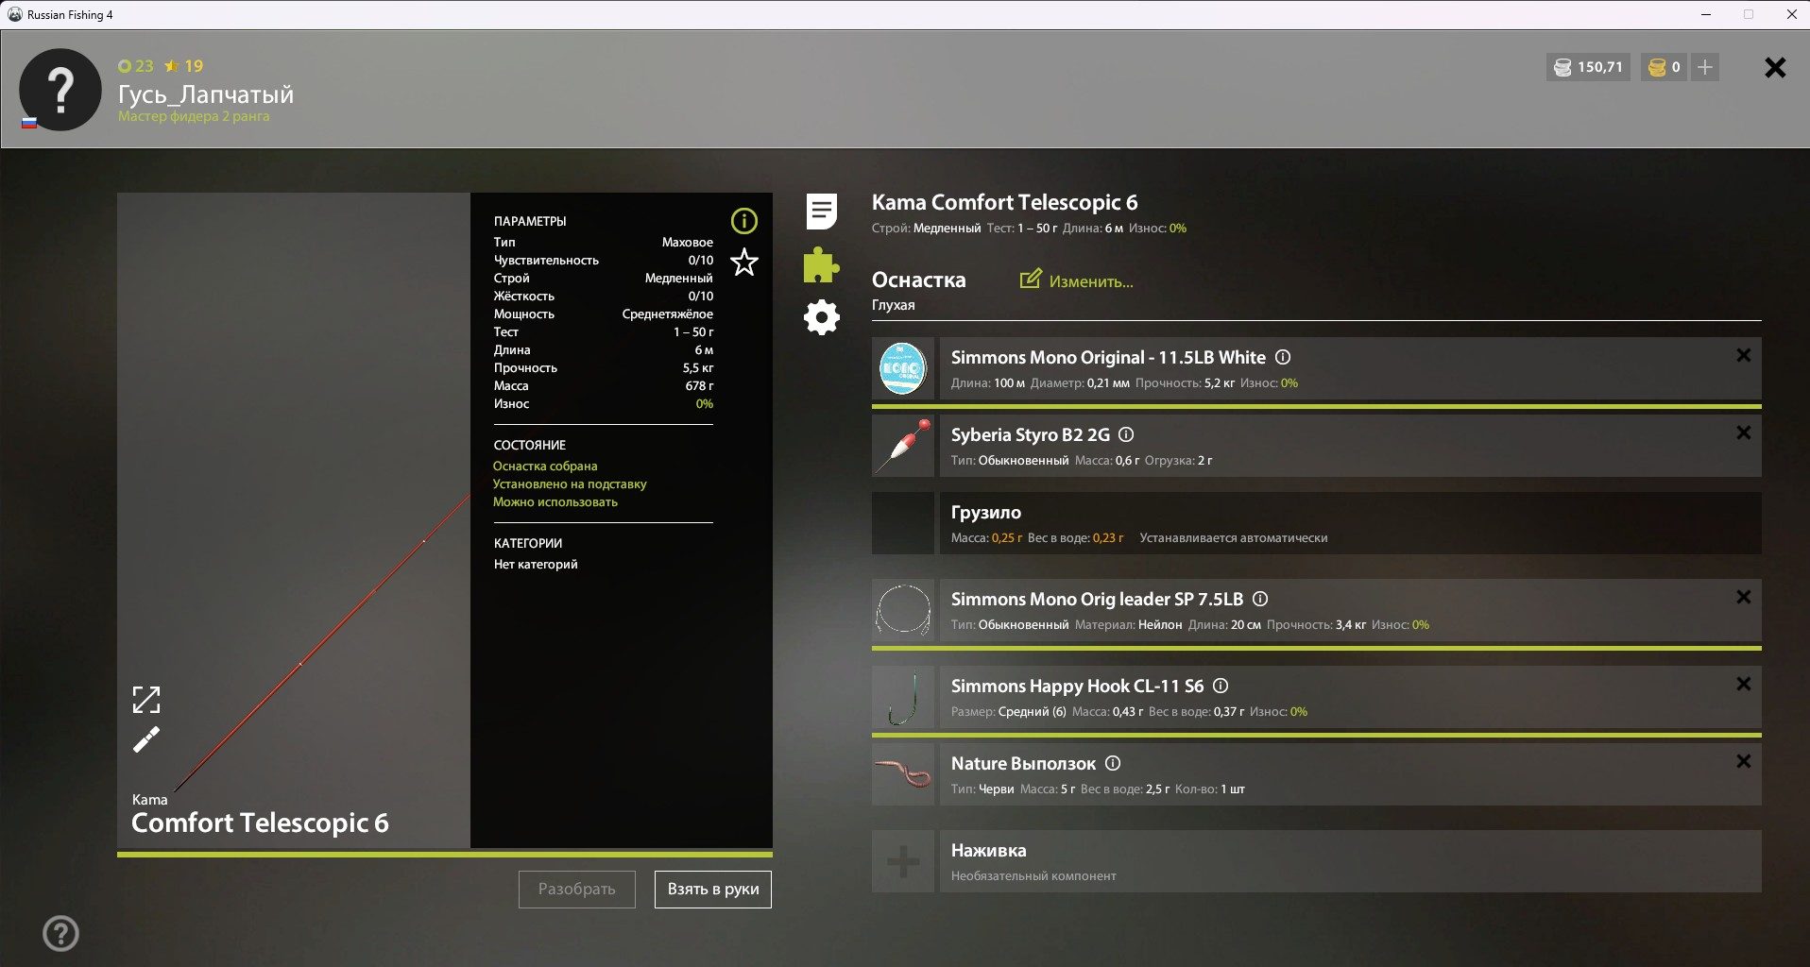Select the Syberia float thumbnail
The image size is (1810, 967).
point(903,446)
